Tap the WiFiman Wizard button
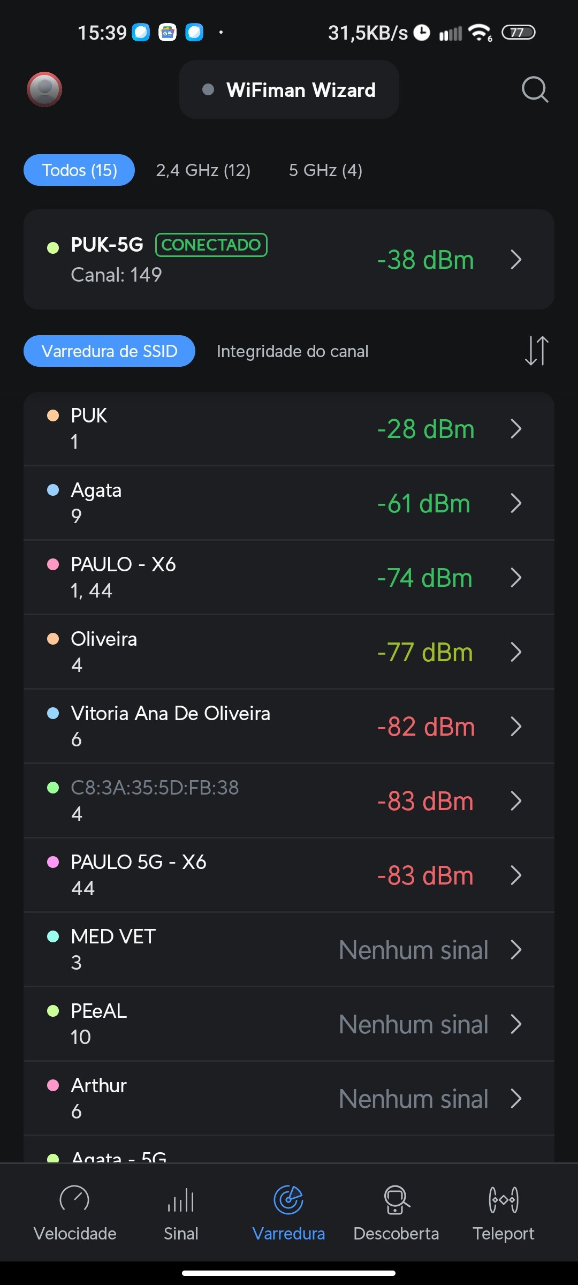 point(289,90)
